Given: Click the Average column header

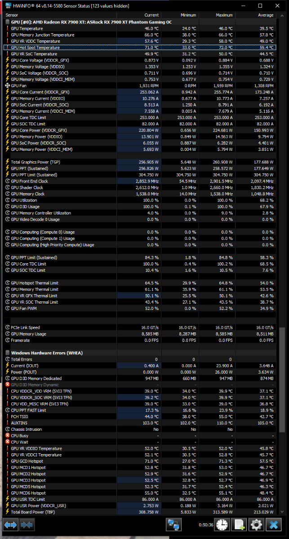Looking at the screenshot, I should 255,15.
